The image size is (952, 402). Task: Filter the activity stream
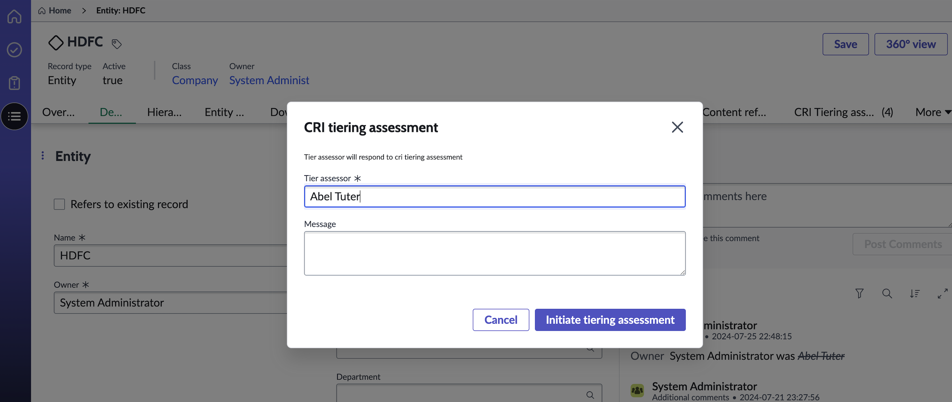coord(859,293)
